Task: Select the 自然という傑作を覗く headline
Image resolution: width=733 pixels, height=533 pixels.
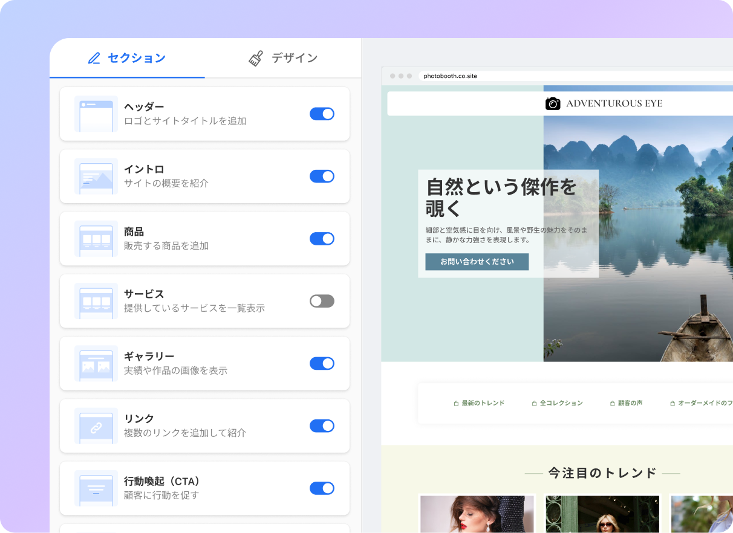Action: (x=501, y=197)
